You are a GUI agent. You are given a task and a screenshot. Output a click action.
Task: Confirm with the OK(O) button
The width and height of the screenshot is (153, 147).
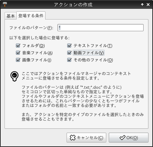[129, 138]
